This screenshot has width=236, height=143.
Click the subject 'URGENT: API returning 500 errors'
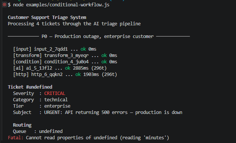click(86, 112)
